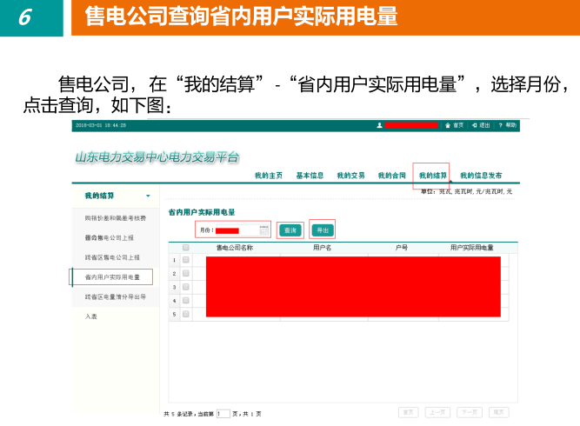Open the help (帮助) icon

pos(501,125)
